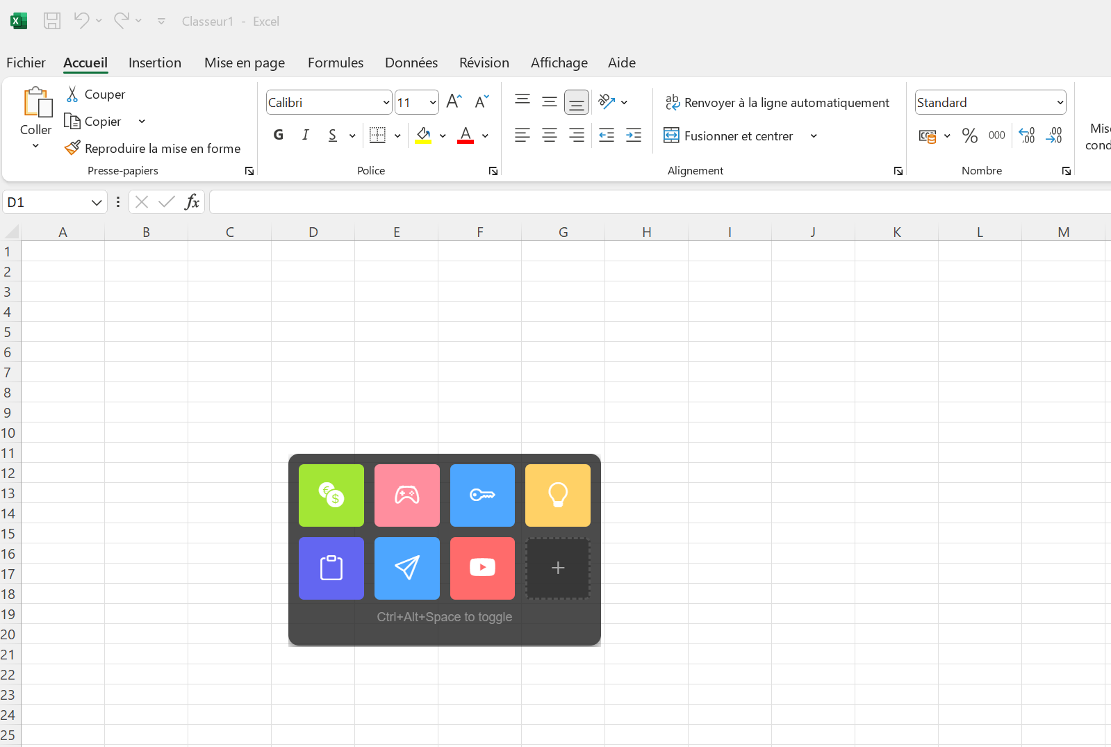Toggle italic formatting
The image size is (1111, 747).
[x=306, y=135]
